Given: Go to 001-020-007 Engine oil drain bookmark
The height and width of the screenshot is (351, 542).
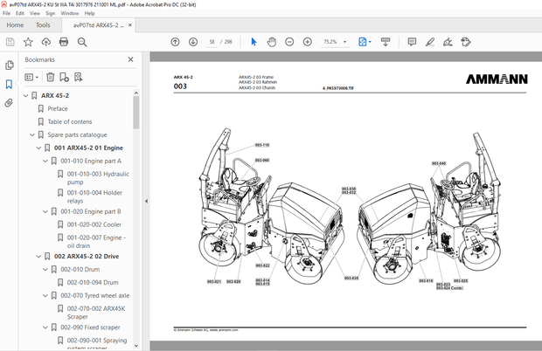Looking at the screenshot, I should [x=96, y=242].
